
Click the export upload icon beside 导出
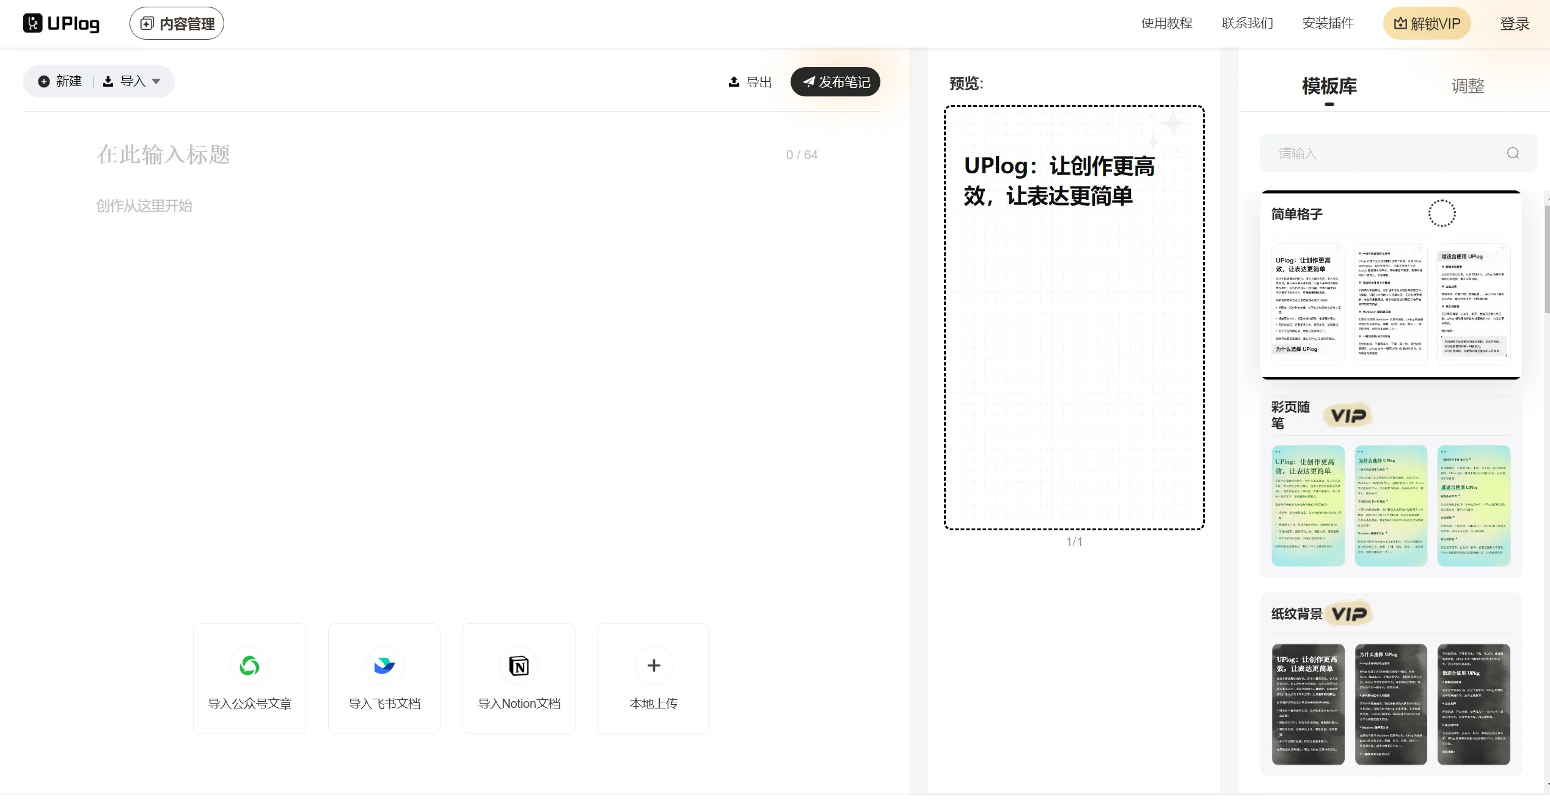(733, 81)
